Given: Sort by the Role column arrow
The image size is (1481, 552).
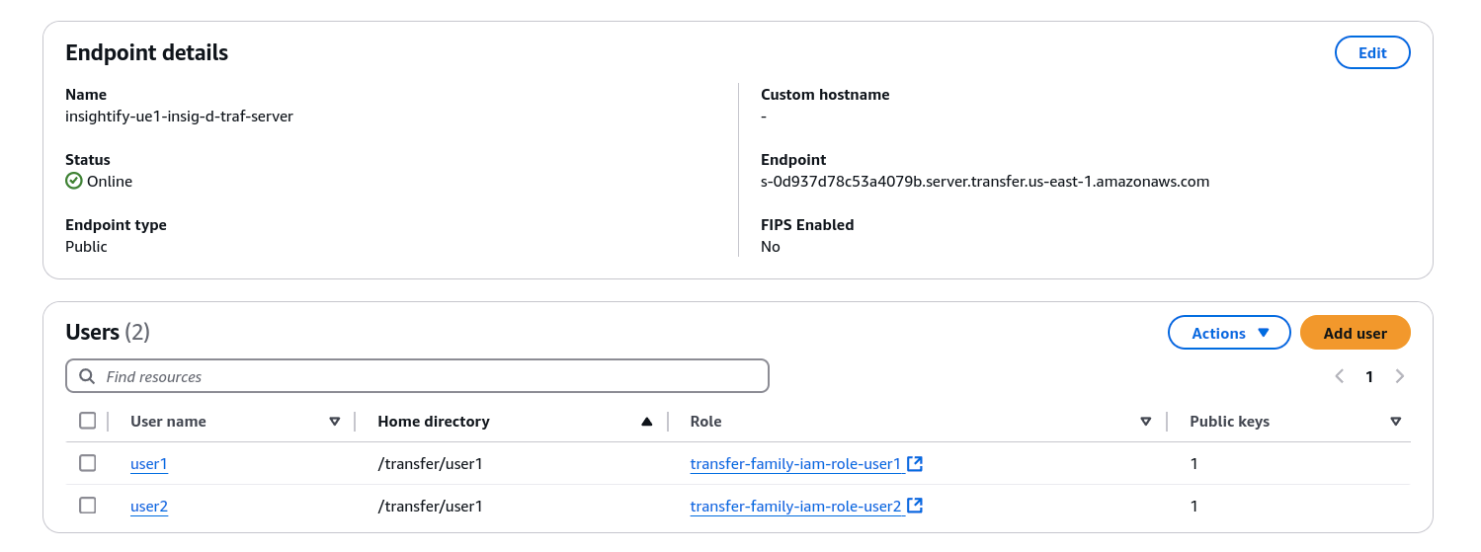Looking at the screenshot, I should tap(1145, 422).
